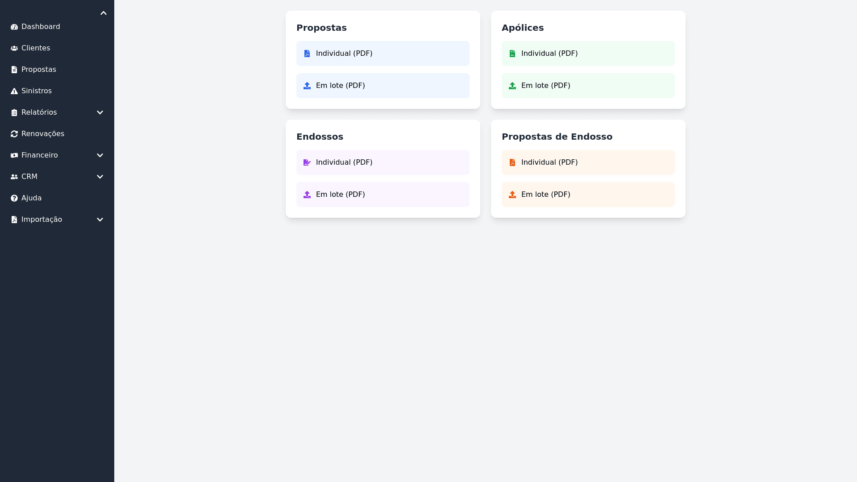This screenshot has height=482, width=857.
Task: Open the Propostas sidebar menu item
Action: (x=38, y=70)
